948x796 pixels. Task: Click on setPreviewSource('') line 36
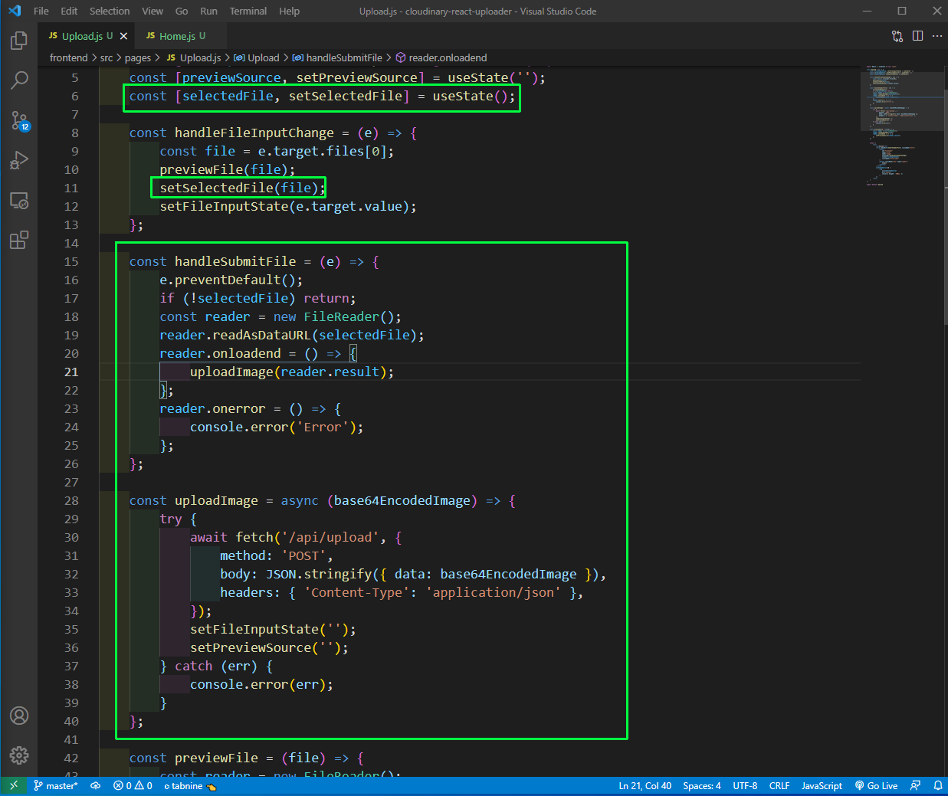pos(269,647)
